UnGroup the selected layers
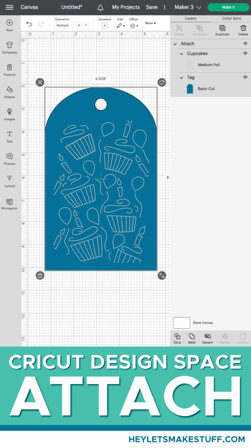 pyautogui.click(x=199, y=30)
